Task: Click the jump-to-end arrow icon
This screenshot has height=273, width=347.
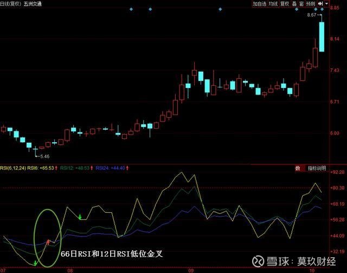Action: [x=320, y=4]
